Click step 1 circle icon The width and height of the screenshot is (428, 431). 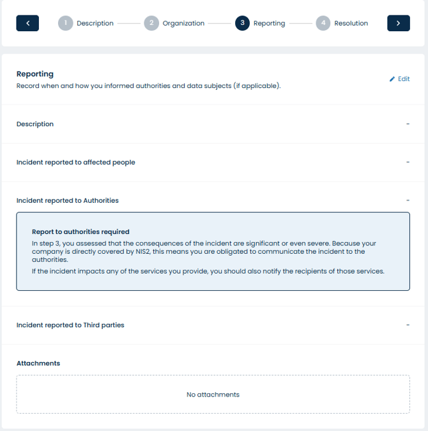65,23
